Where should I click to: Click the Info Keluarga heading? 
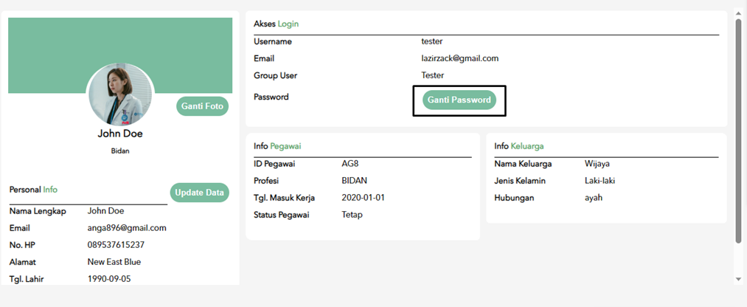(x=519, y=146)
